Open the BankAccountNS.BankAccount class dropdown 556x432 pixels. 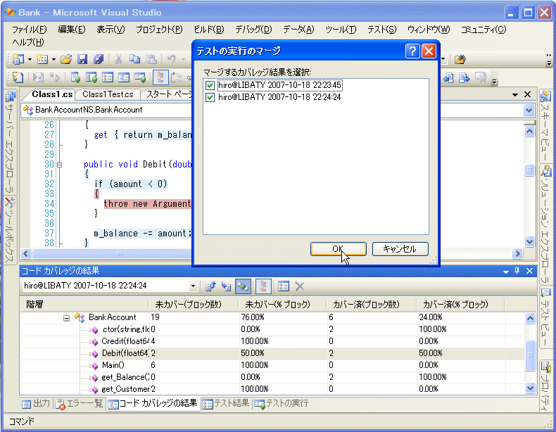(x=106, y=110)
